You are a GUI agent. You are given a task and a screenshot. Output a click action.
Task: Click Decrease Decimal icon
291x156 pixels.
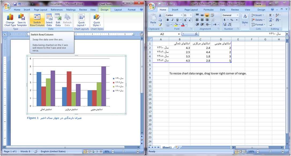pyautogui.click(x=229, y=24)
